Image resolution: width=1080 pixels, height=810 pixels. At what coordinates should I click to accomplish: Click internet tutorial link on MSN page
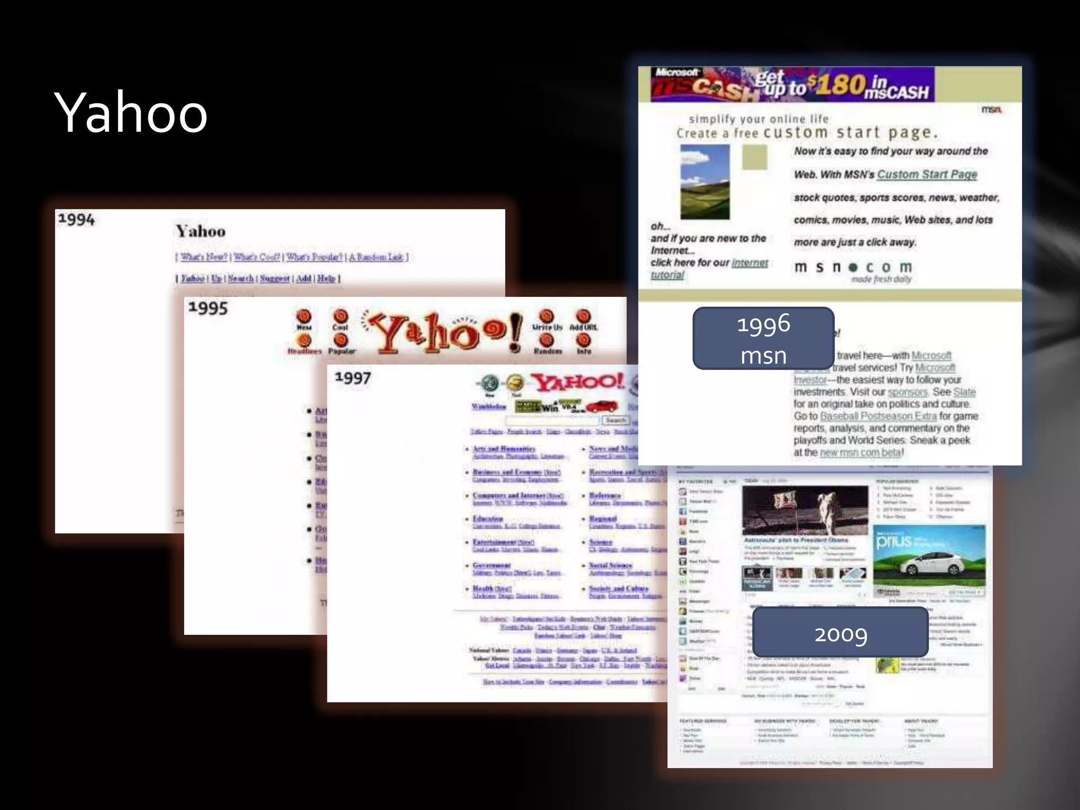pos(749,263)
